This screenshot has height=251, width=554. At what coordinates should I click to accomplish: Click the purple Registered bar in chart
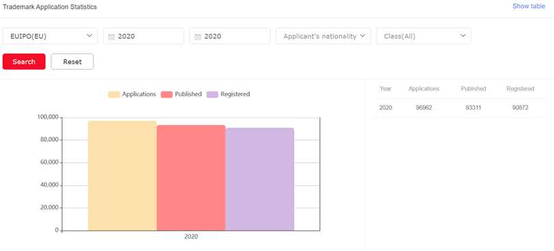pyautogui.click(x=260, y=179)
